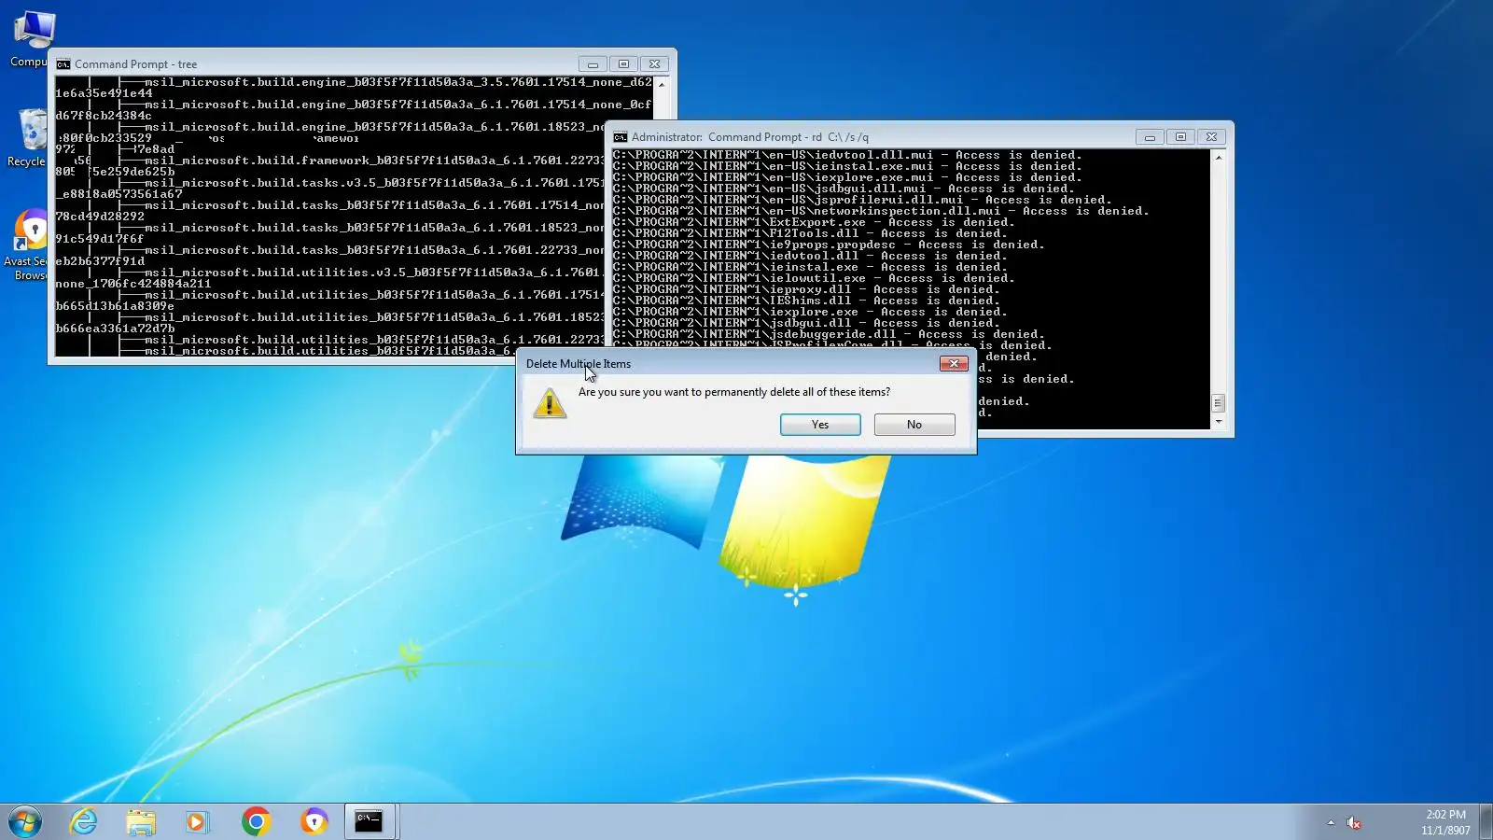Click the scrollbar thumb in Administrator Command Prompt
The image size is (1493, 840).
coord(1218,403)
